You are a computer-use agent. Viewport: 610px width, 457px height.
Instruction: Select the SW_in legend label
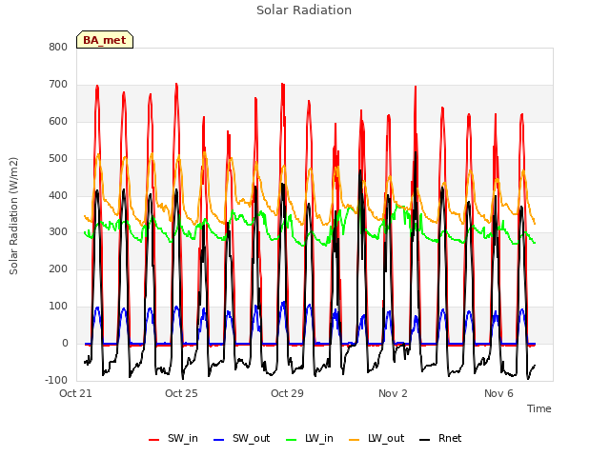pyautogui.click(x=183, y=438)
